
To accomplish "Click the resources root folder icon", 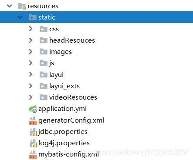I will click(x=22, y=7).
